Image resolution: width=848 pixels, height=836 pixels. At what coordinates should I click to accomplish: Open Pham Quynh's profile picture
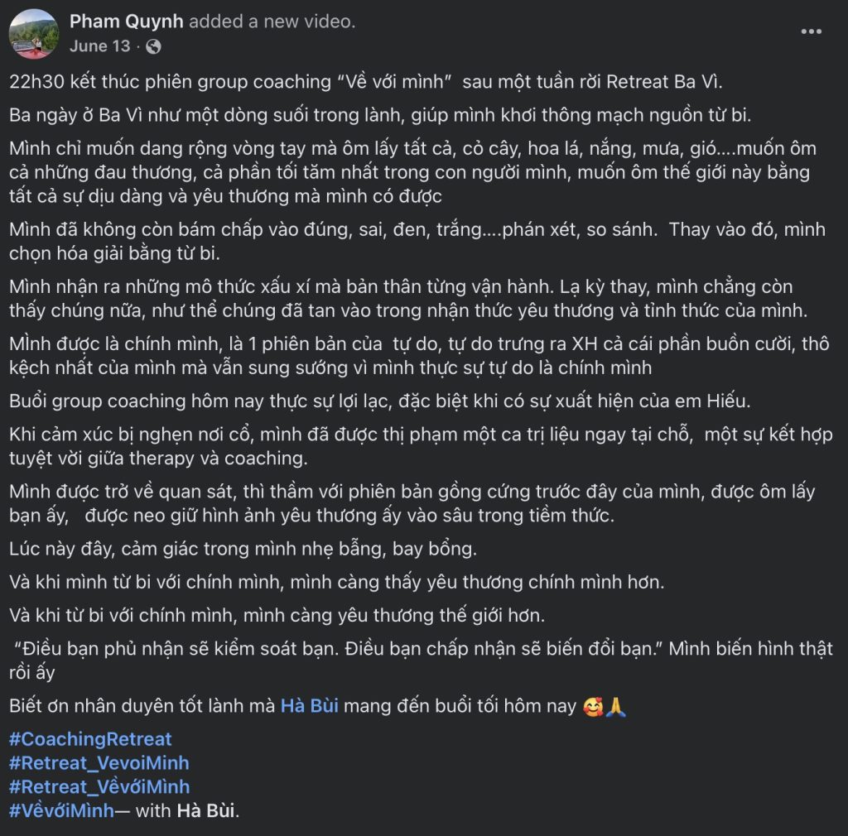33,34
